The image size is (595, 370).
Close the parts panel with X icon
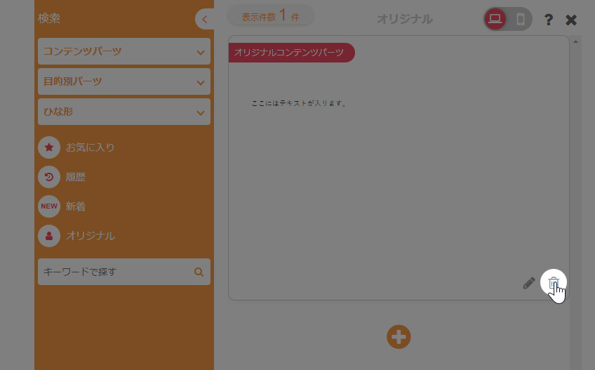click(571, 20)
